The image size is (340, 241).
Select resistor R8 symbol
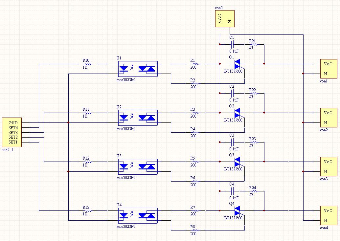[x=195, y=230]
